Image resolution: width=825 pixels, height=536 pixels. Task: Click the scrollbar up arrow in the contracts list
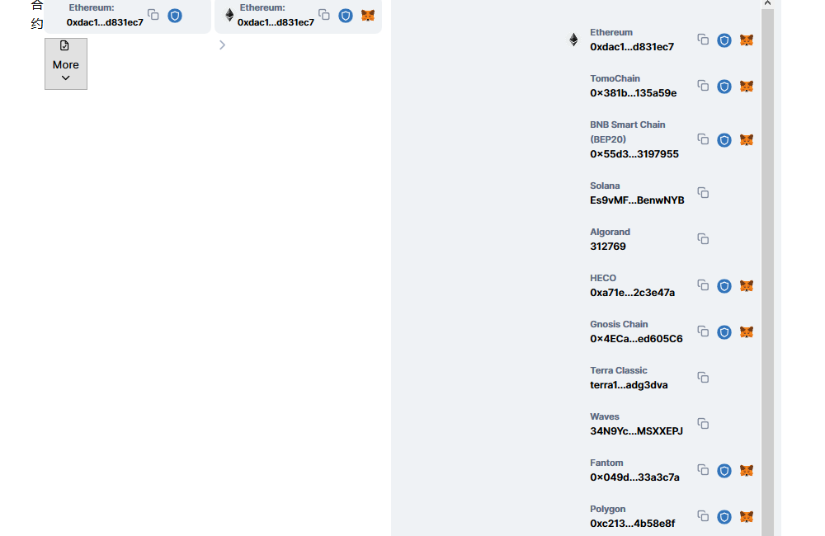[767, 3]
